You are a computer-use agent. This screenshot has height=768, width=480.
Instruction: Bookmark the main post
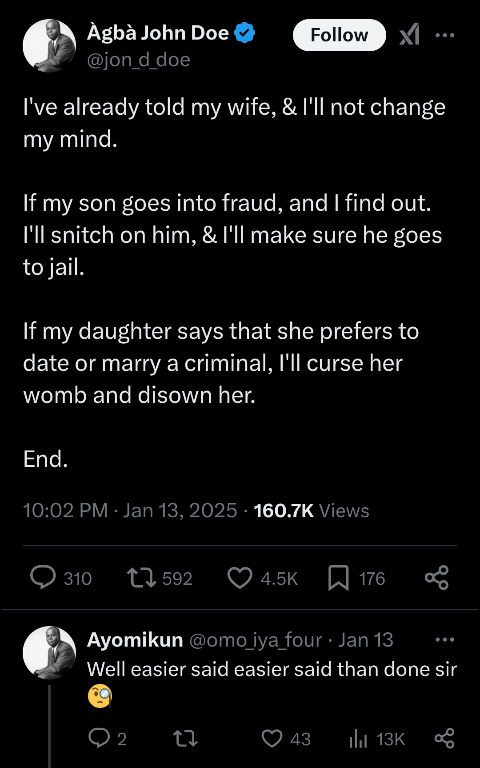click(338, 578)
